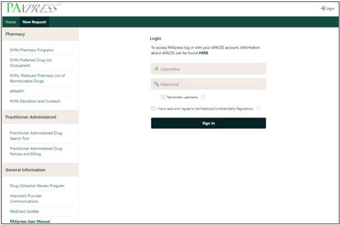The height and width of the screenshot is (225, 340).
Task: Click the Login link at top right
Action: pos(328,9)
